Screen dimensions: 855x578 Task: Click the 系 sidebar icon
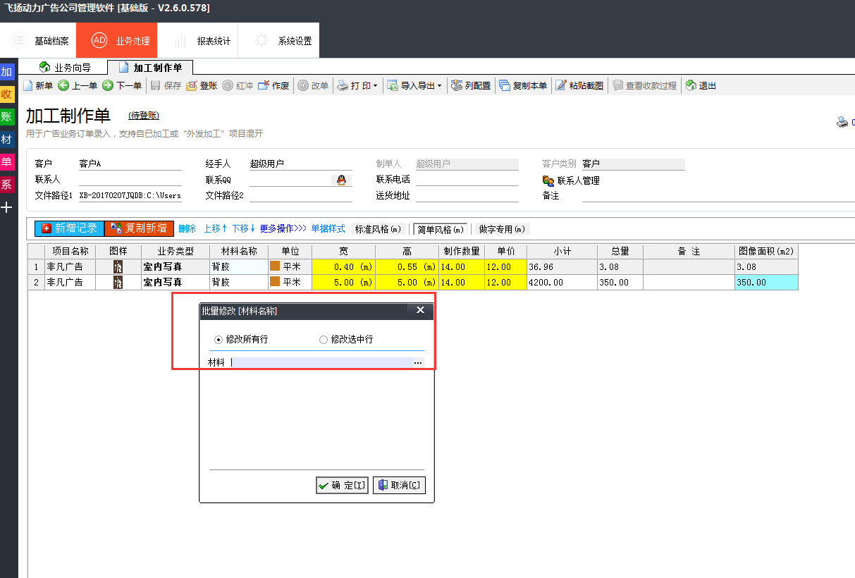[x=7, y=185]
